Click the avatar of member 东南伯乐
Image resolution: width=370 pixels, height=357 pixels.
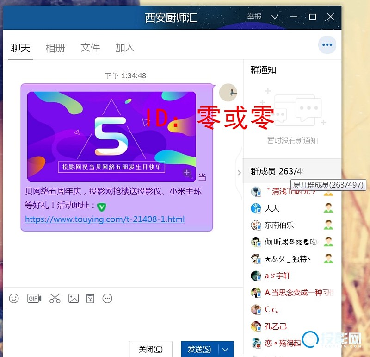coord(256,225)
